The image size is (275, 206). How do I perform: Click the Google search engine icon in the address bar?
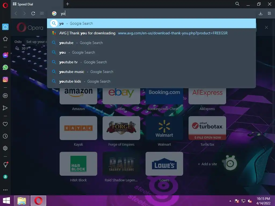54,13
